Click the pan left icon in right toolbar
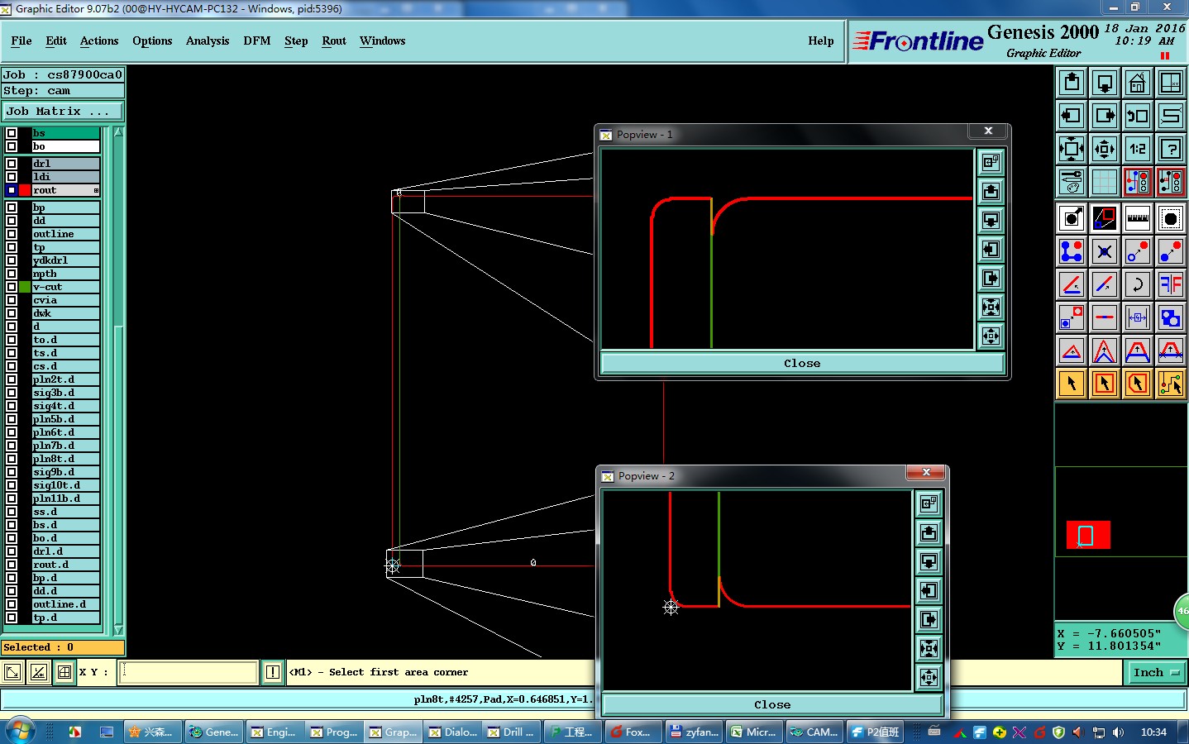Image resolution: width=1189 pixels, height=744 pixels. 1072,116
